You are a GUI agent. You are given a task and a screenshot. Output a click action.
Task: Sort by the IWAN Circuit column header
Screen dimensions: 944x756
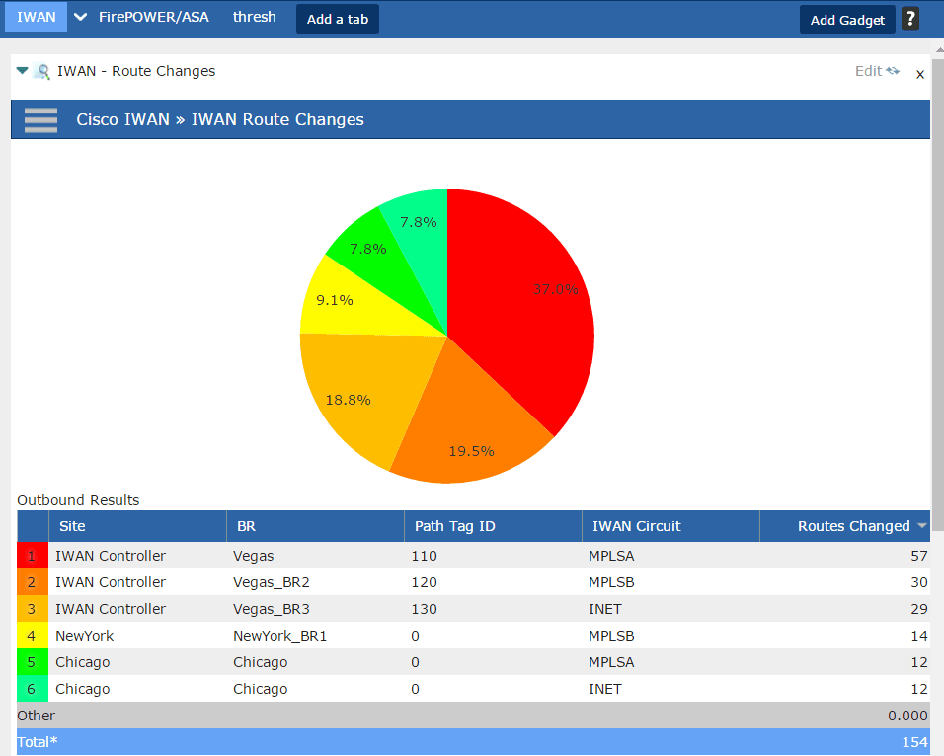pyautogui.click(x=670, y=526)
